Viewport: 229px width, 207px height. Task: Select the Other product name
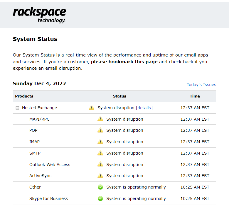(x=35, y=187)
